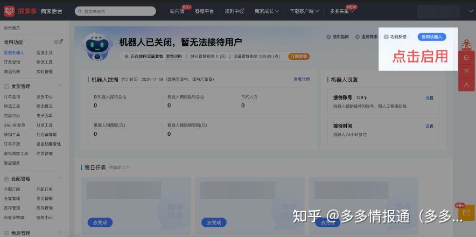Click the 功能反馈 feedback icon

click(x=386, y=37)
